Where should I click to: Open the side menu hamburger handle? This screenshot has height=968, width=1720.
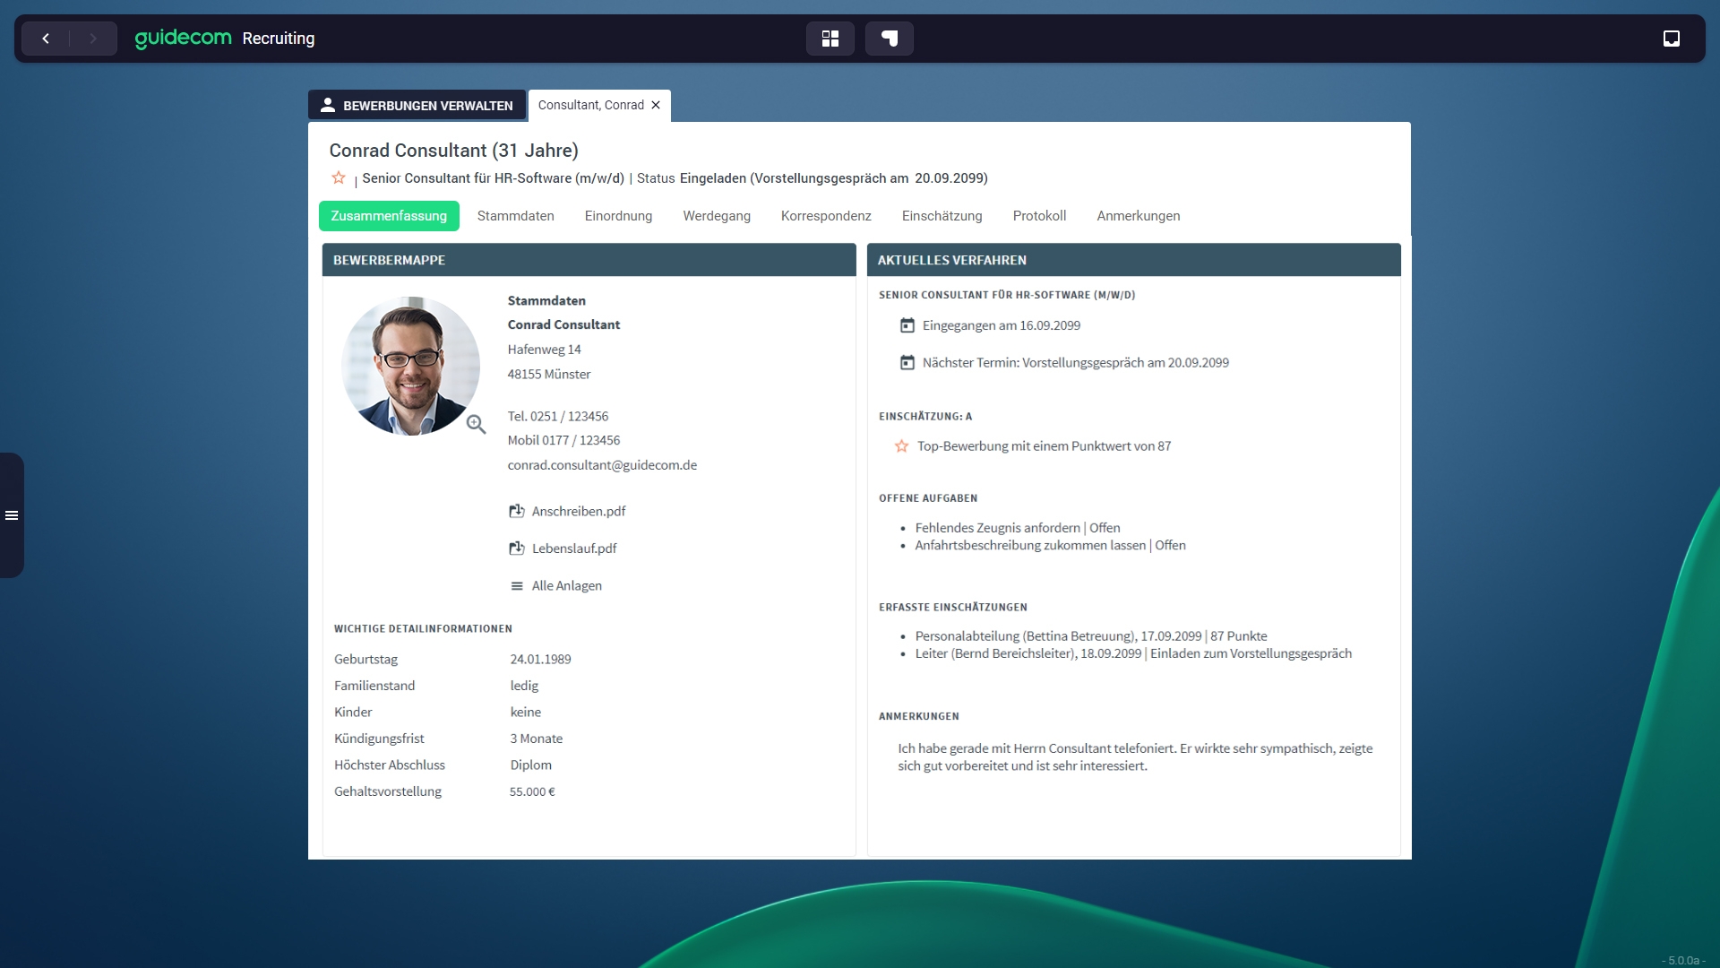point(12,515)
